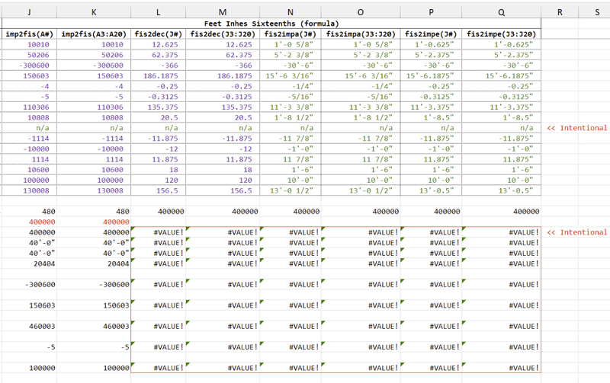Select column Q header
This screenshot has width=610, height=383.
[501, 13]
